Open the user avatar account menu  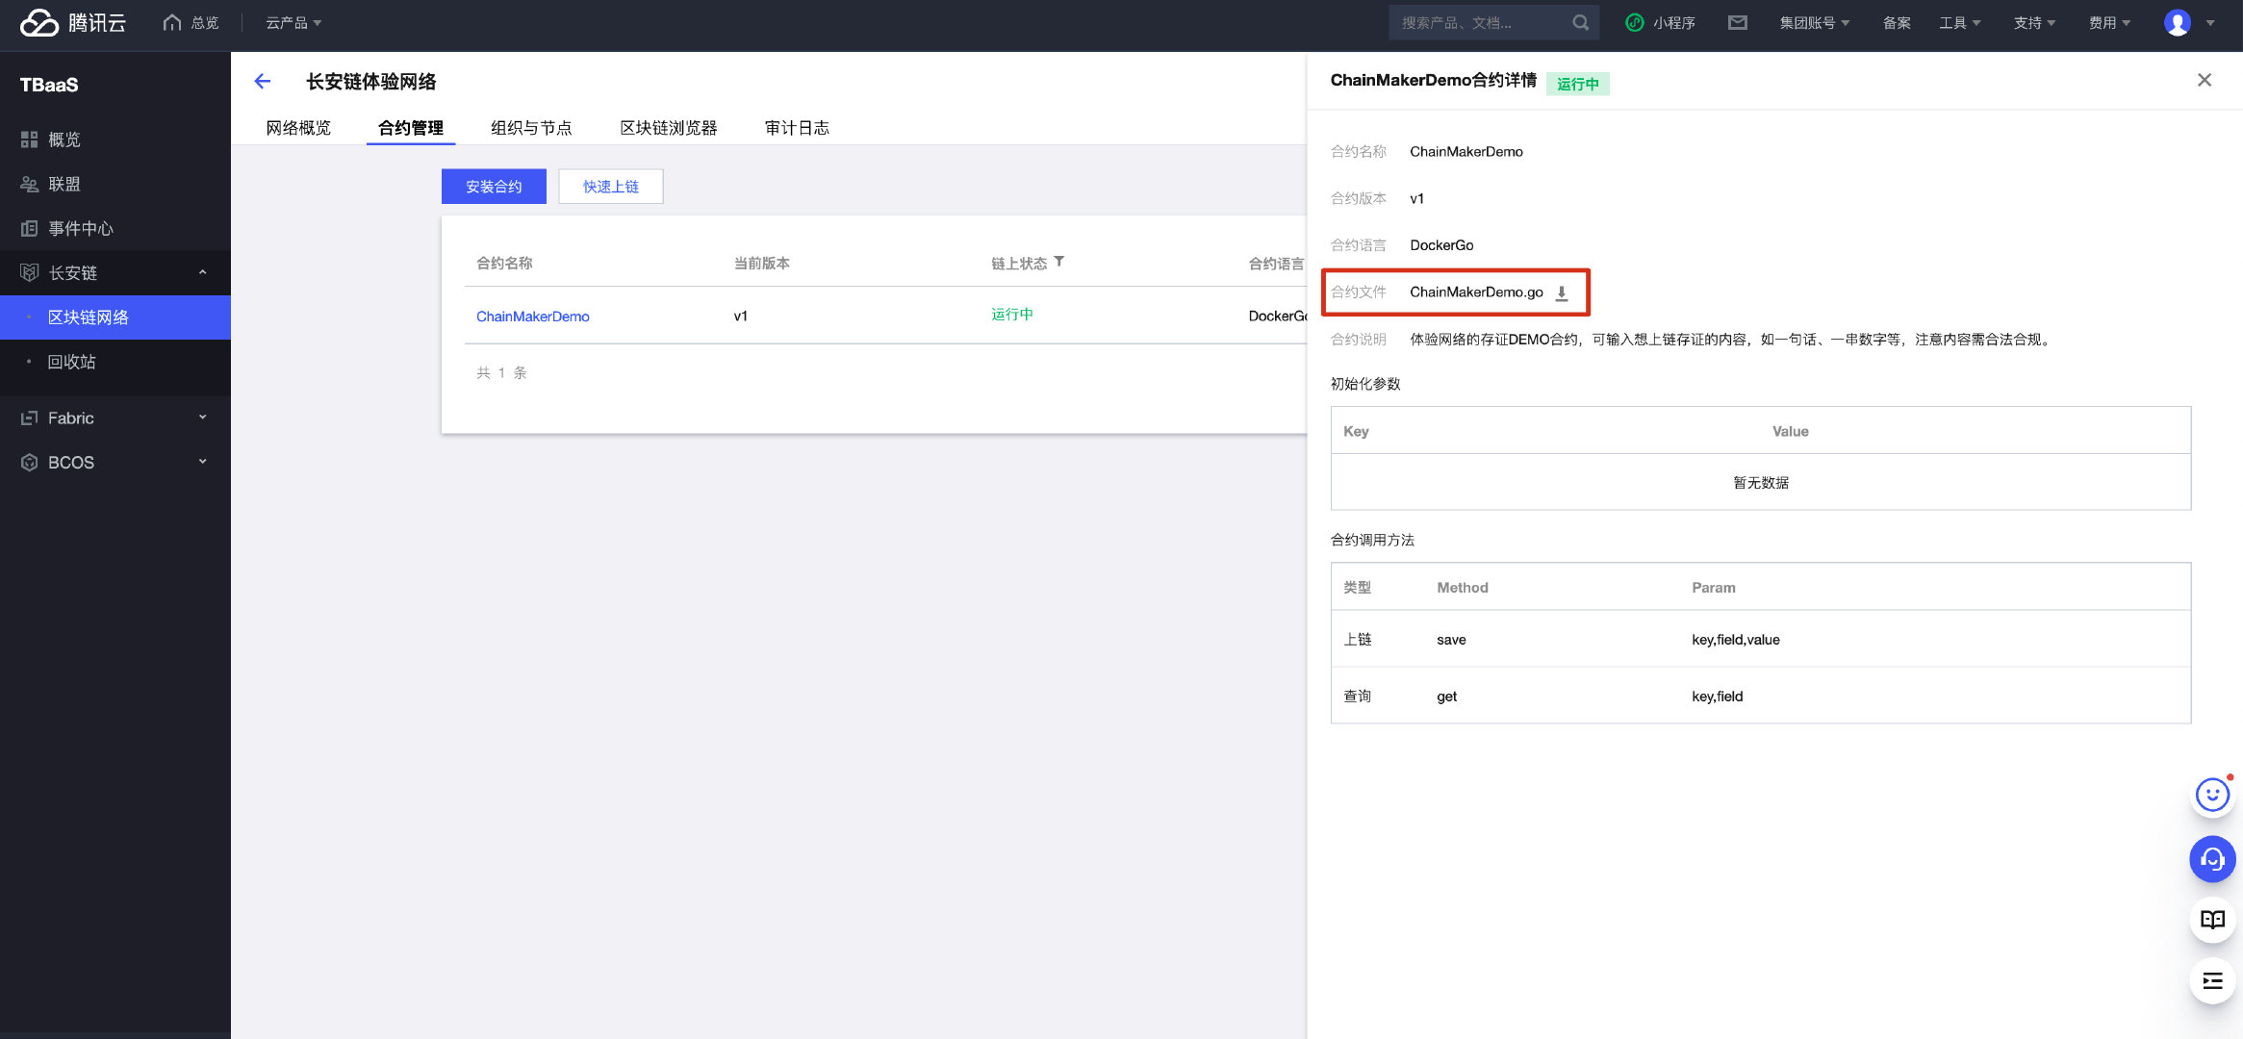[2178, 22]
